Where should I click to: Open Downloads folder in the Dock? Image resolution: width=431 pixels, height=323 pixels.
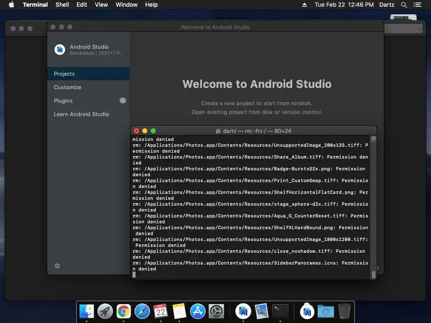[325, 312]
